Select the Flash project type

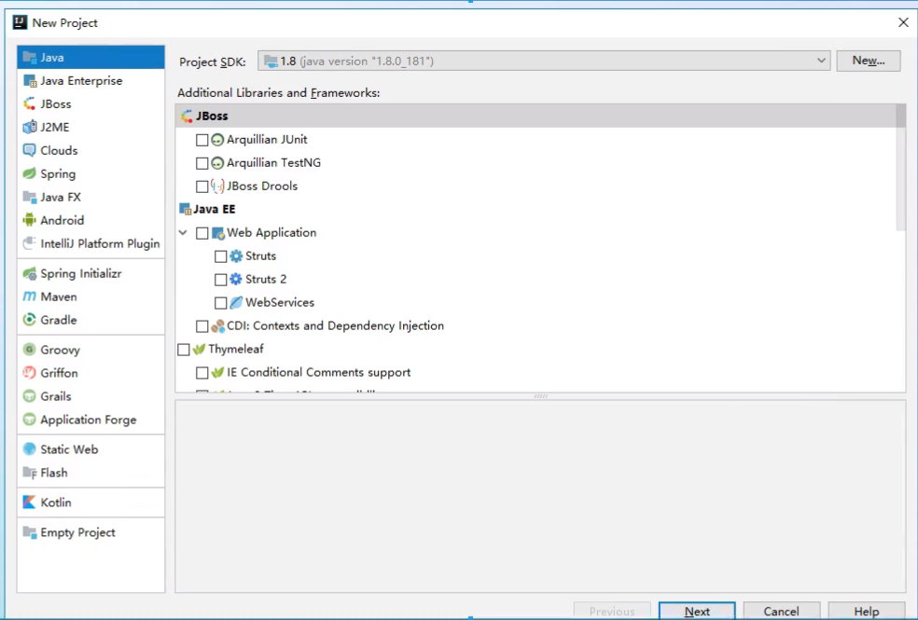[x=90, y=473]
